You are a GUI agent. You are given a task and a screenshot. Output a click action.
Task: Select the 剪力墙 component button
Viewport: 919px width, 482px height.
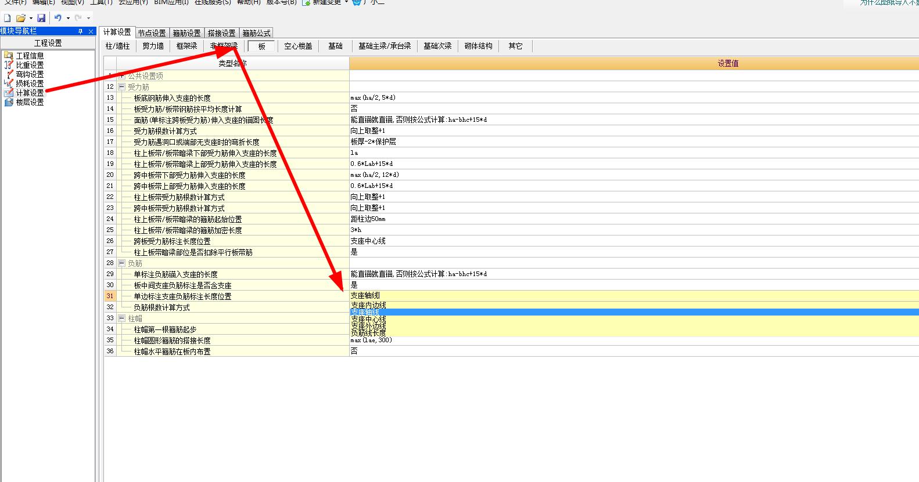point(153,46)
